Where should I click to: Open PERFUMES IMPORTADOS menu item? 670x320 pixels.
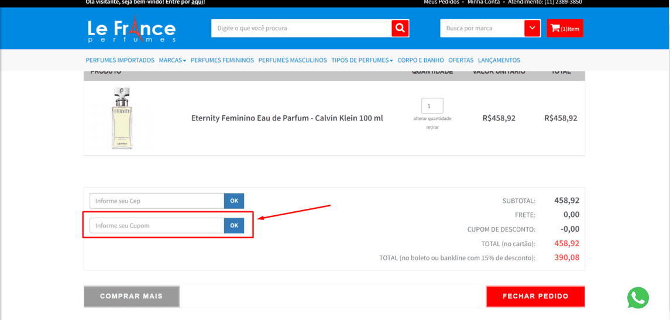(x=120, y=60)
